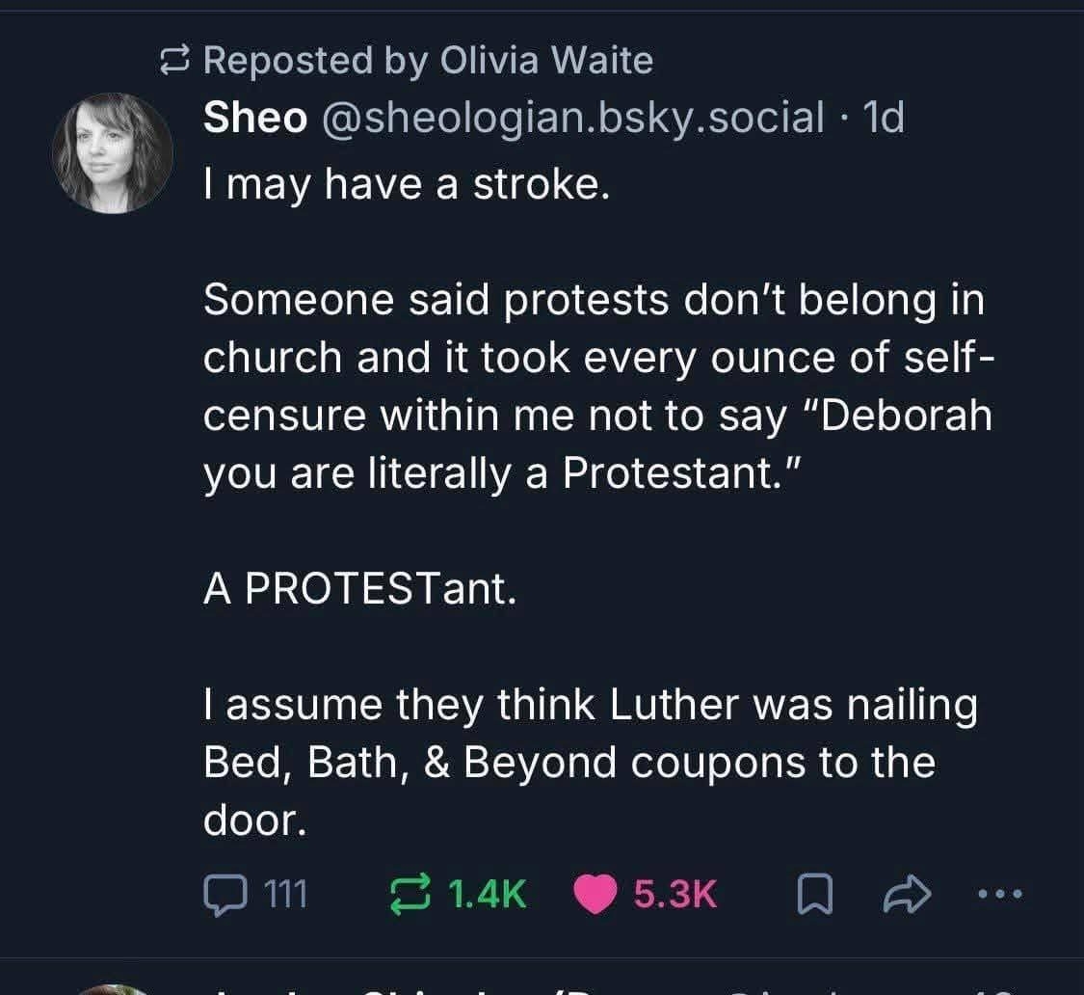View the 111 replies count

[x=285, y=897]
